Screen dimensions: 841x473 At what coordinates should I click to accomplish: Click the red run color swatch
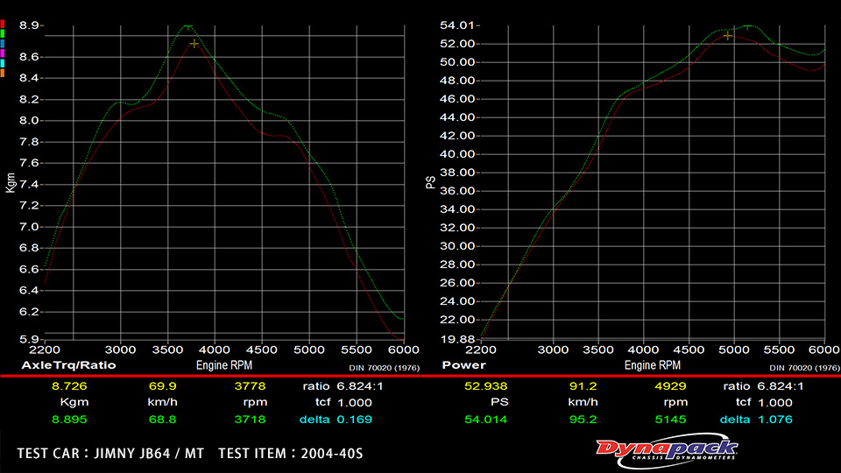click(4, 24)
